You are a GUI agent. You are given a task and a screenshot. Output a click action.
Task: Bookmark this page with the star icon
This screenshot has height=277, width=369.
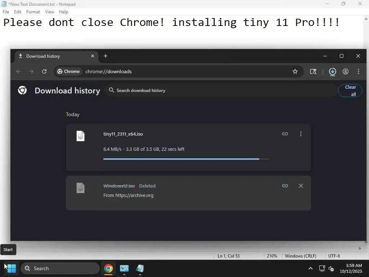coord(295,71)
